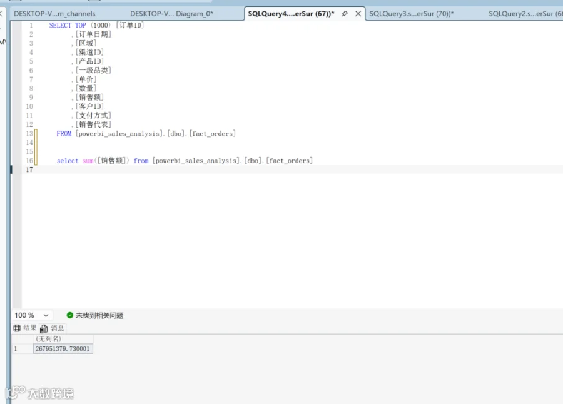Screen dimensions: 563x404
Task: Click the FROM keyword on line 13
Action: tap(64, 134)
